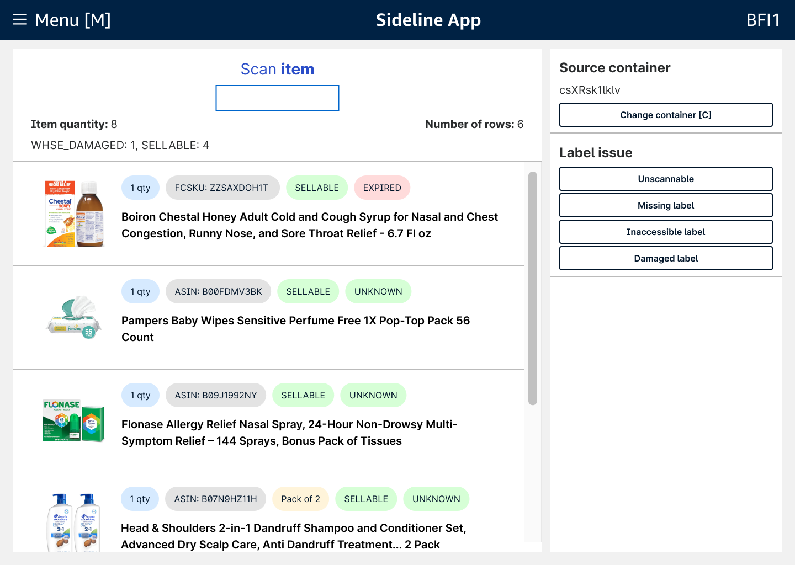
Task: Report an Unscannable label issue
Action: coord(666,179)
